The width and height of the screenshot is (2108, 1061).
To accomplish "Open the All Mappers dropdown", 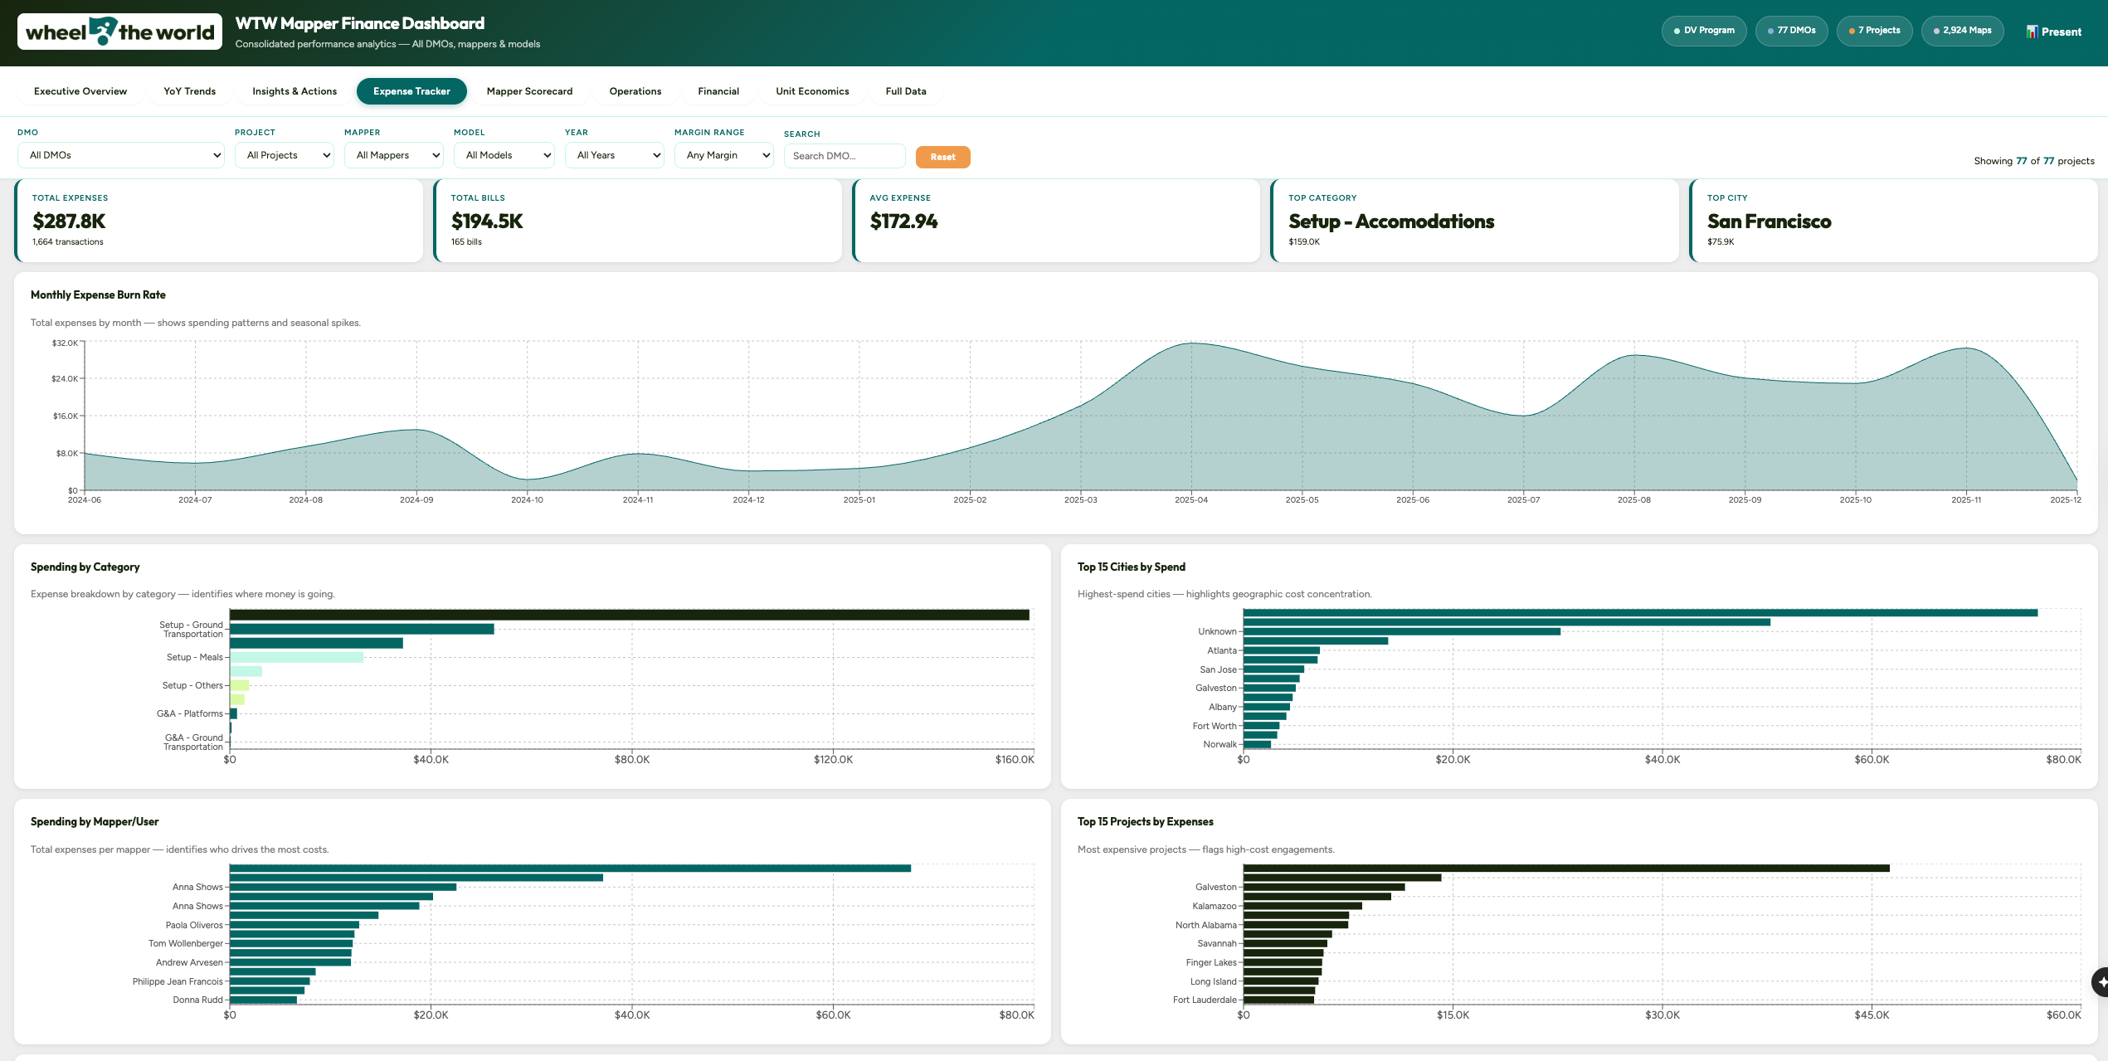I will [394, 155].
